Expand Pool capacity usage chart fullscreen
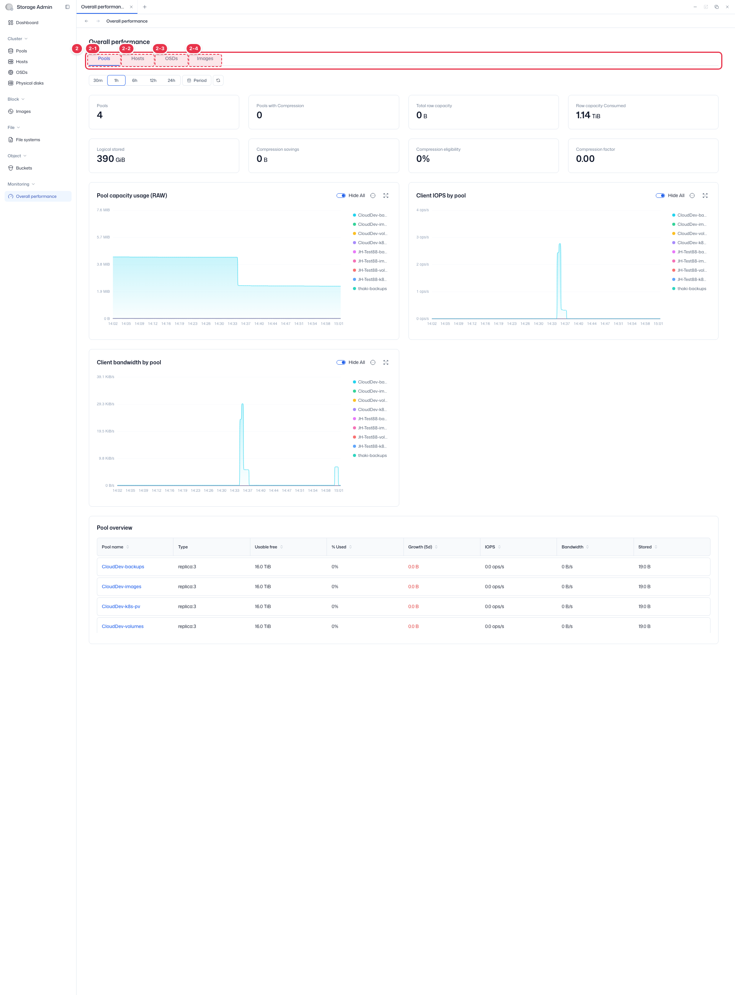 [386, 196]
